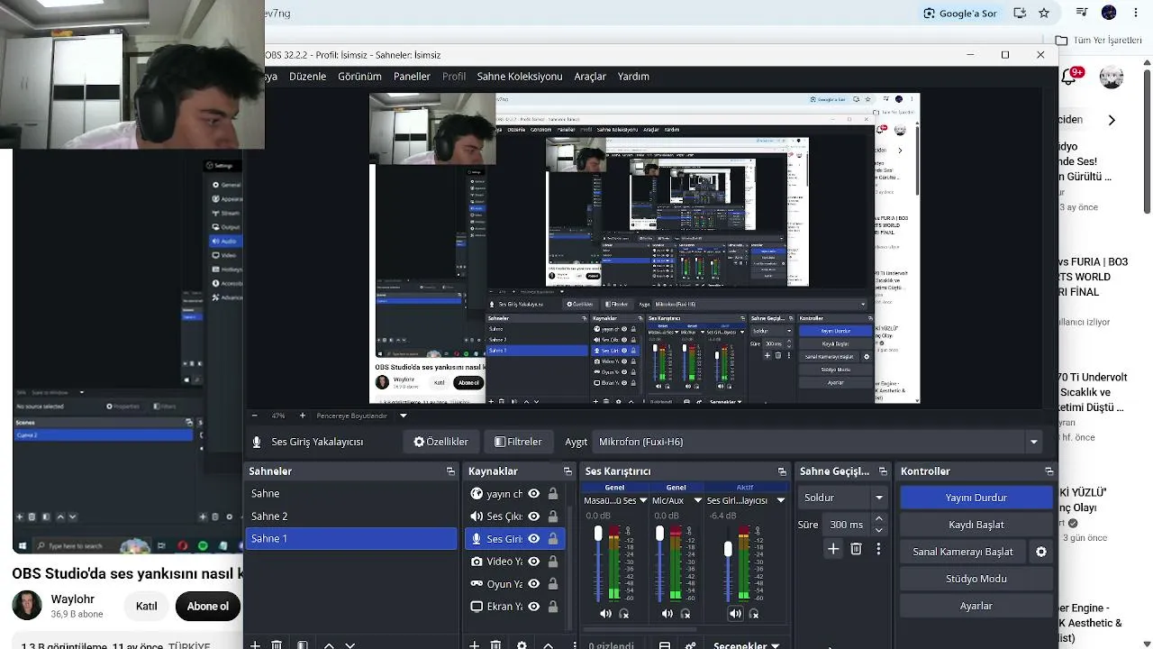Hide the Ses Çıkış source
The image size is (1153, 649).
(x=533, y=516)
